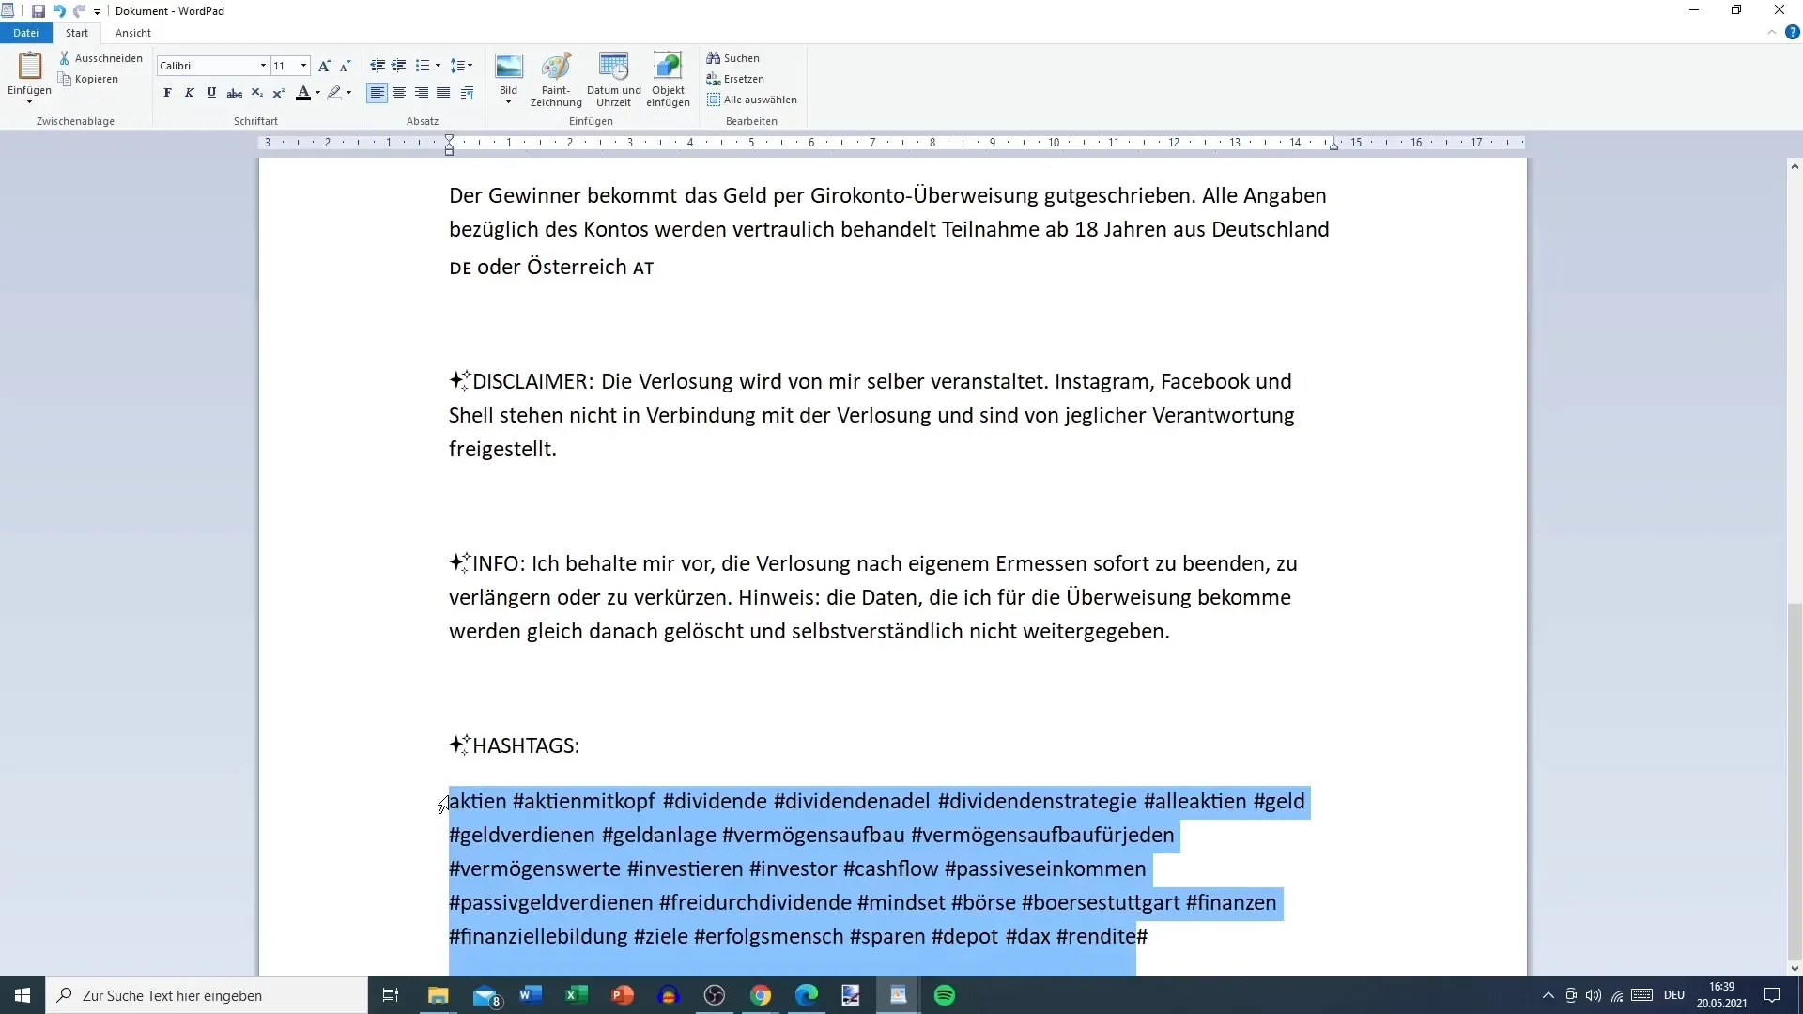Click the Save icon in the quick access toolbar
This screenshot has height=1014, width=1803.
point(39,11)
